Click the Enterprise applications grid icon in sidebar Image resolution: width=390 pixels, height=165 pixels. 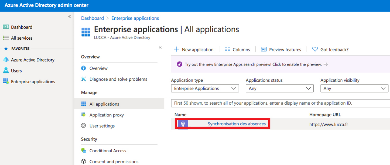[6, 81]
